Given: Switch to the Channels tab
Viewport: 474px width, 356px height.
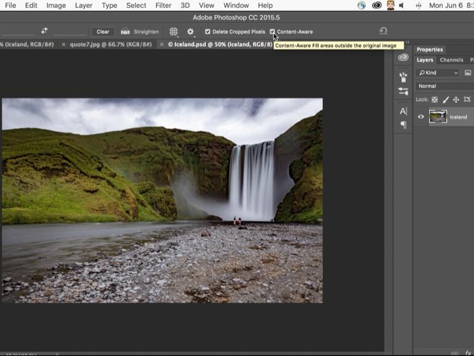Looking at the screenshot, I should 451,60.
